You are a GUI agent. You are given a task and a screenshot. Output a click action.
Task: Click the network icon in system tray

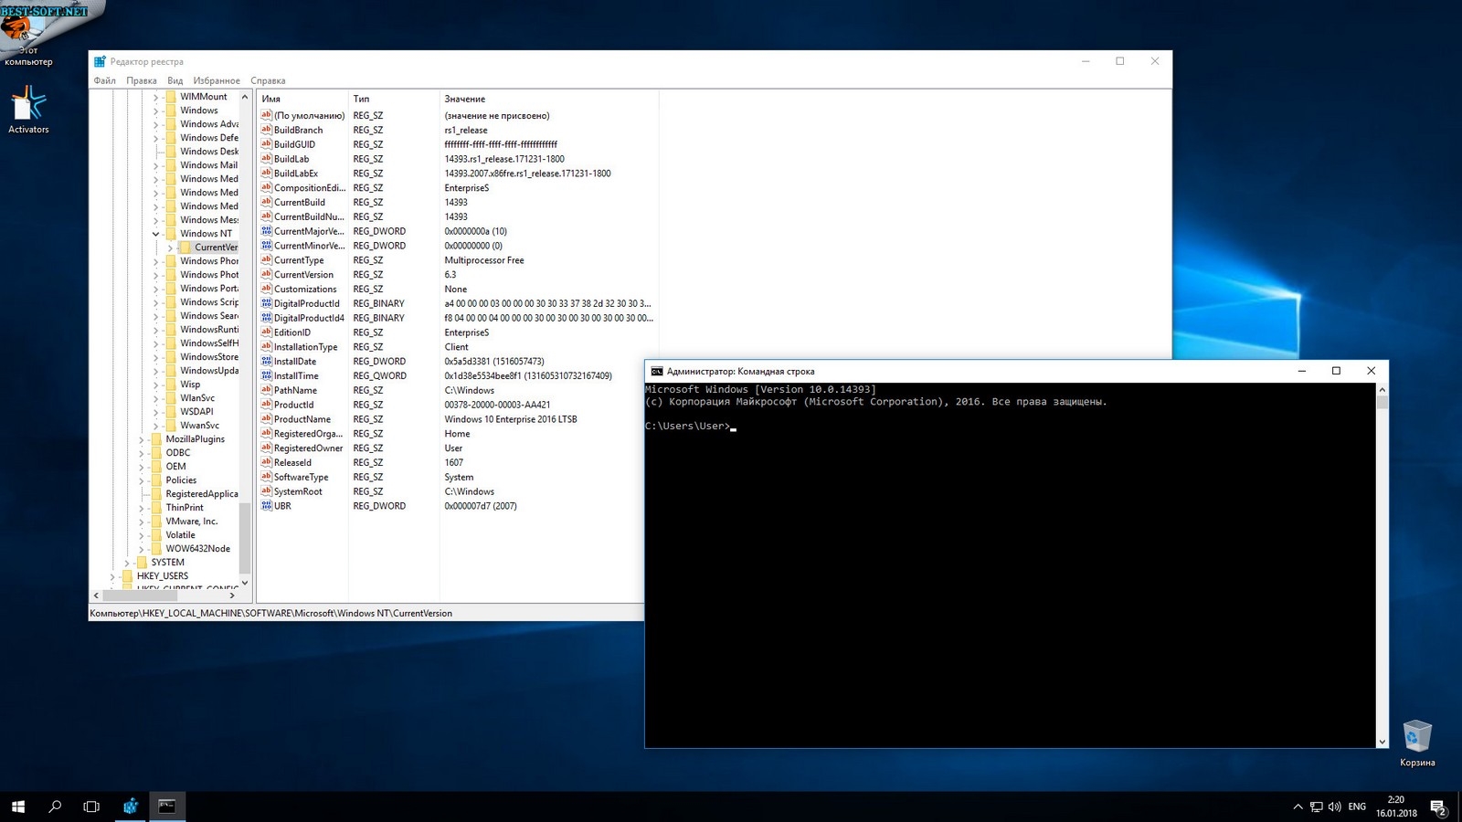click(x=1317, y=806)
